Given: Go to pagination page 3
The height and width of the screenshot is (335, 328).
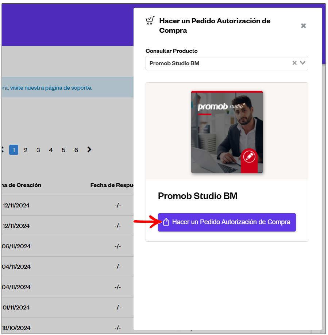Looking at the screenshot, I should (38, 150).
